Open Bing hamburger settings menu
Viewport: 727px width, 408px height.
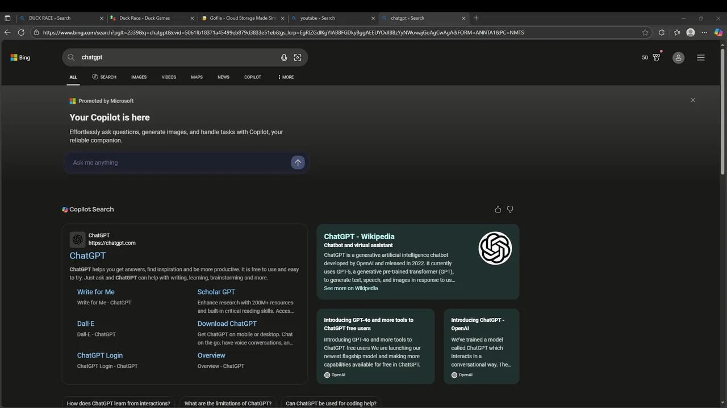[x=701, y=57]
